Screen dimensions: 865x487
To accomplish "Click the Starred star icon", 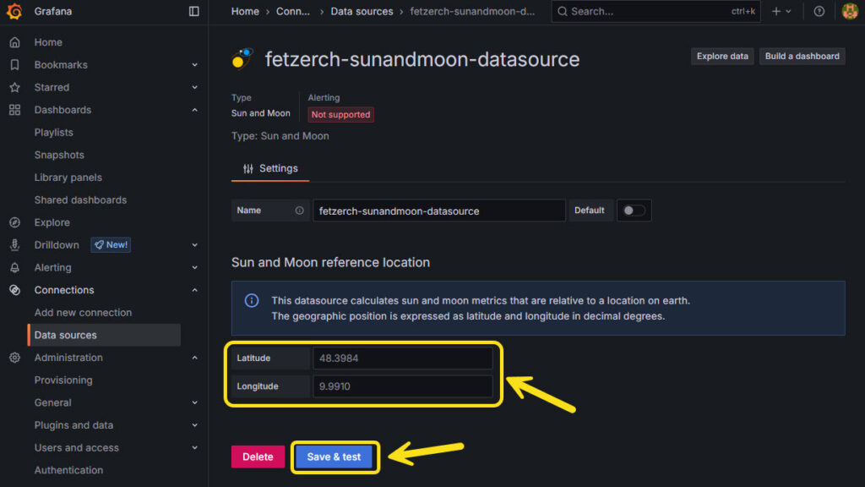I will [15, 87].
